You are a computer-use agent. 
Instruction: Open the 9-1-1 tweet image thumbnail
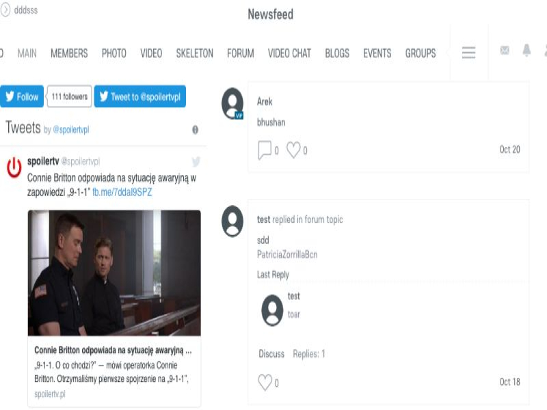pyautogui.click(x=114, y=273)
